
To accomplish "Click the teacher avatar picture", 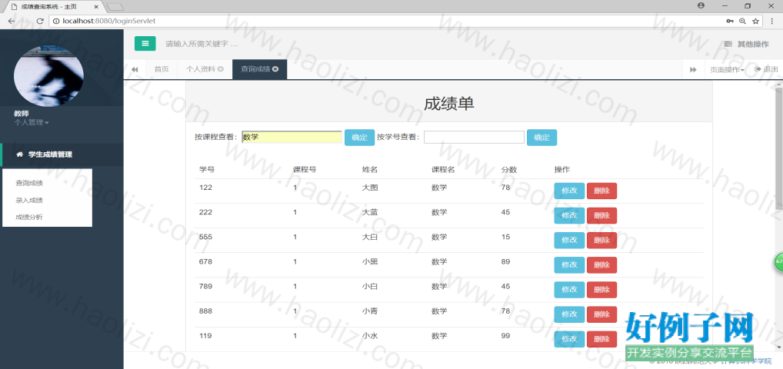I will tap(48, 76).
